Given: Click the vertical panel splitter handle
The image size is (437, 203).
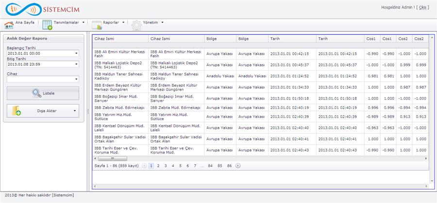Looking at the screenshot, I should [x=88, y=111].
